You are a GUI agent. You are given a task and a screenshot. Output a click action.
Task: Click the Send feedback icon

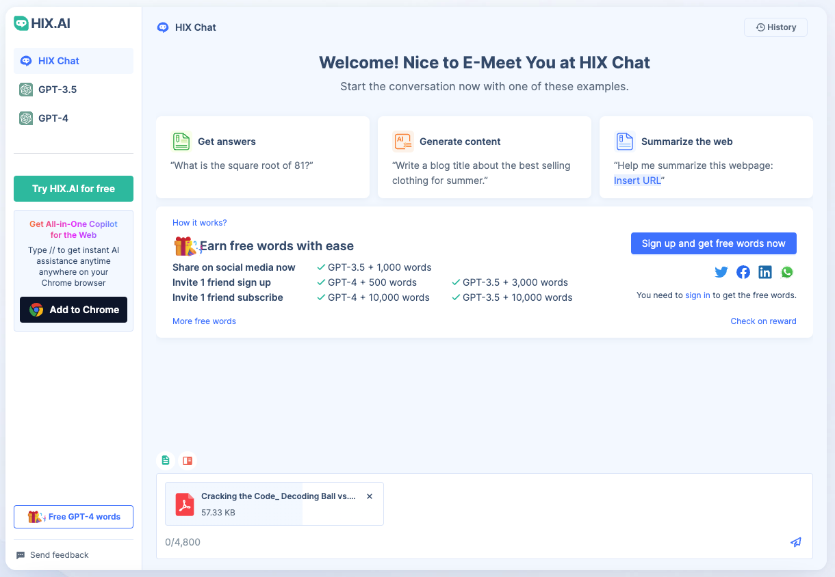pos(21,555)
